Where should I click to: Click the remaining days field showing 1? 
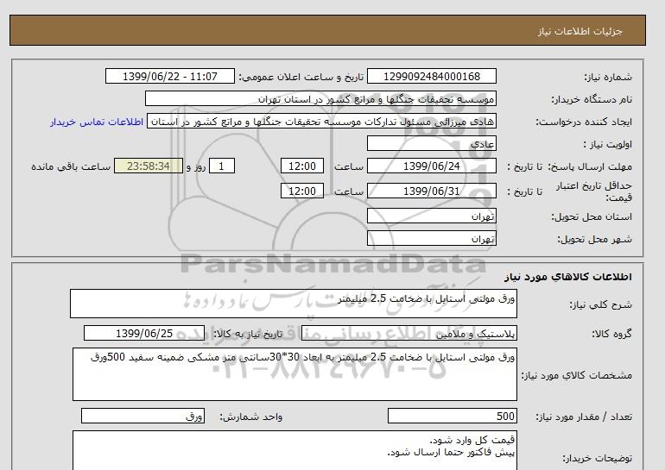coord(221,166)
